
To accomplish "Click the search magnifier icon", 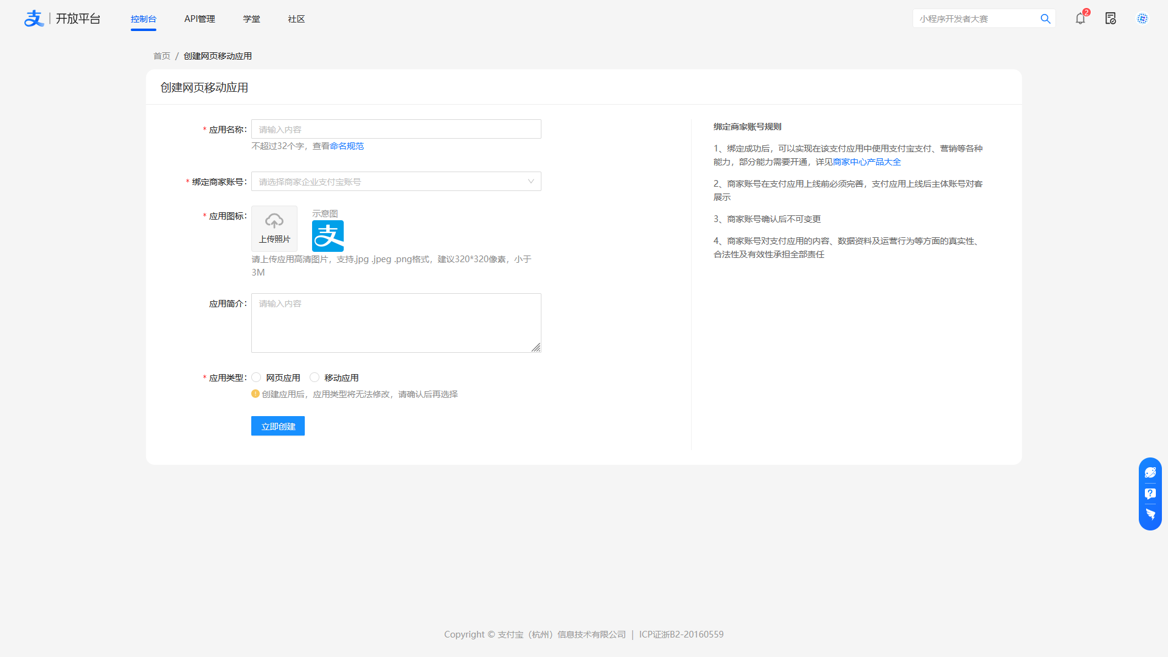I will [1045, 18].
